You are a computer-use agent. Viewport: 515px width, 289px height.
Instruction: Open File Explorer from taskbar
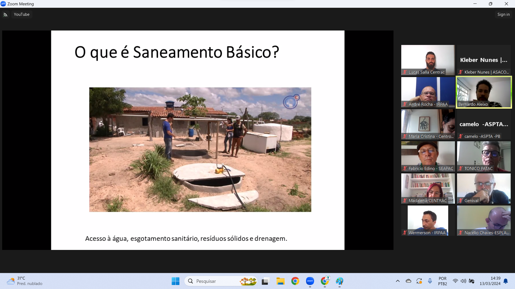tap(280, 281)
